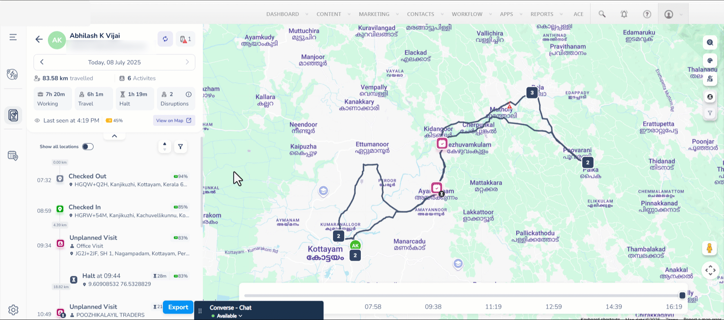Open the location search map tool
Image resolution: width=724 pixels, height=320 pixels.
[710, 42]
